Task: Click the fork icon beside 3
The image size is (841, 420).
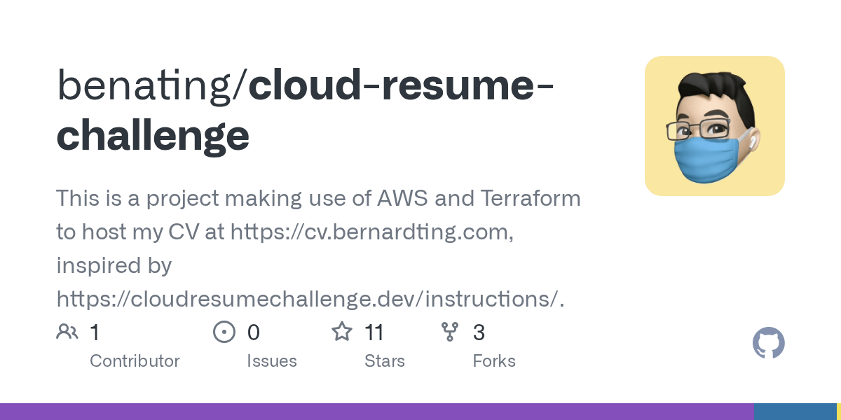Action: pyautogui.click(x=450, y=332)
